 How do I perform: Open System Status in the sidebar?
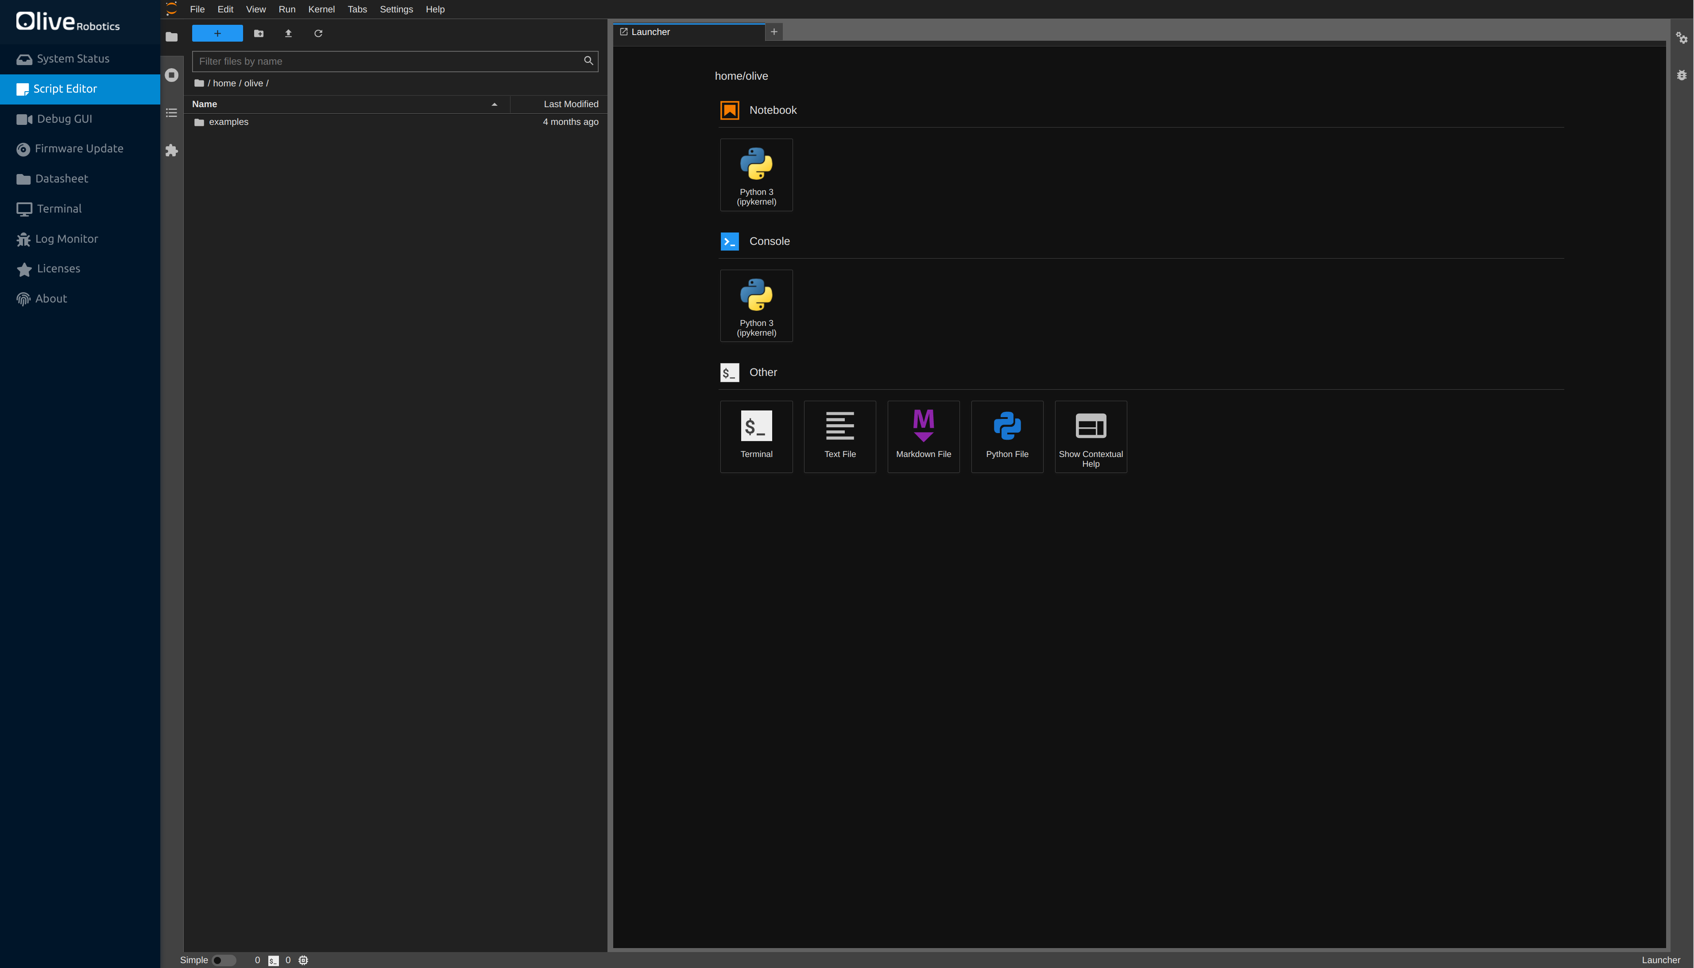[80, 59]
